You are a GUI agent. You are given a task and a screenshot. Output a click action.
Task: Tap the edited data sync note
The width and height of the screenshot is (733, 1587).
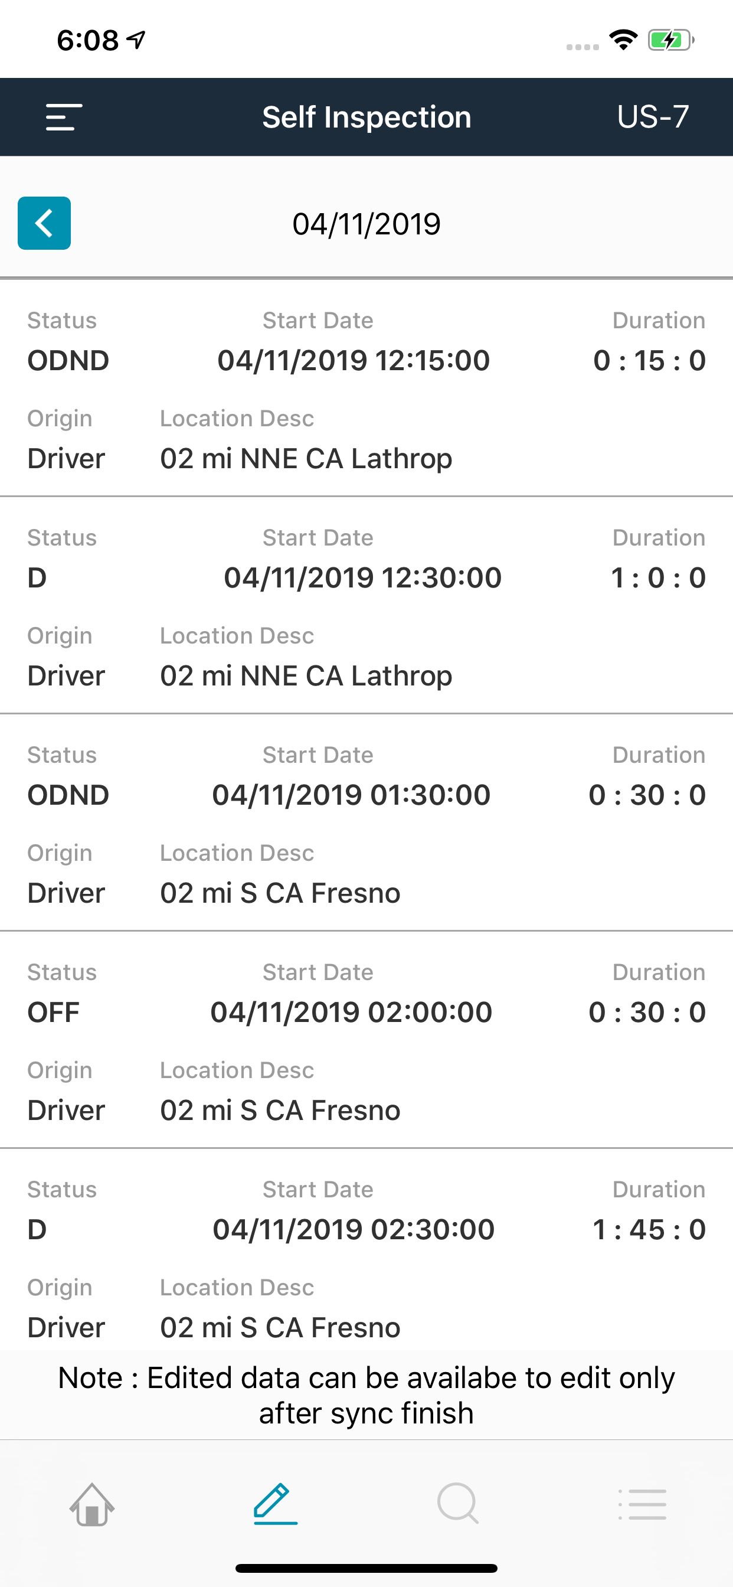pyautogui.click(x=366, y=1395)
